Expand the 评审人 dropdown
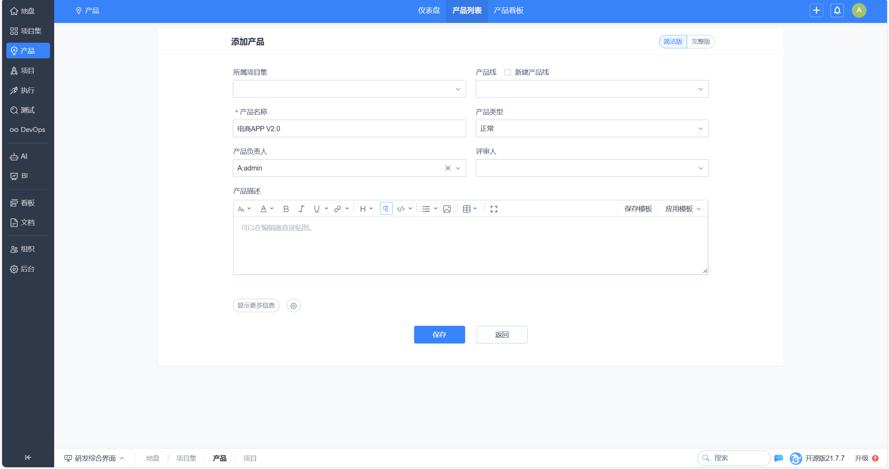 (x=592, y=168)
